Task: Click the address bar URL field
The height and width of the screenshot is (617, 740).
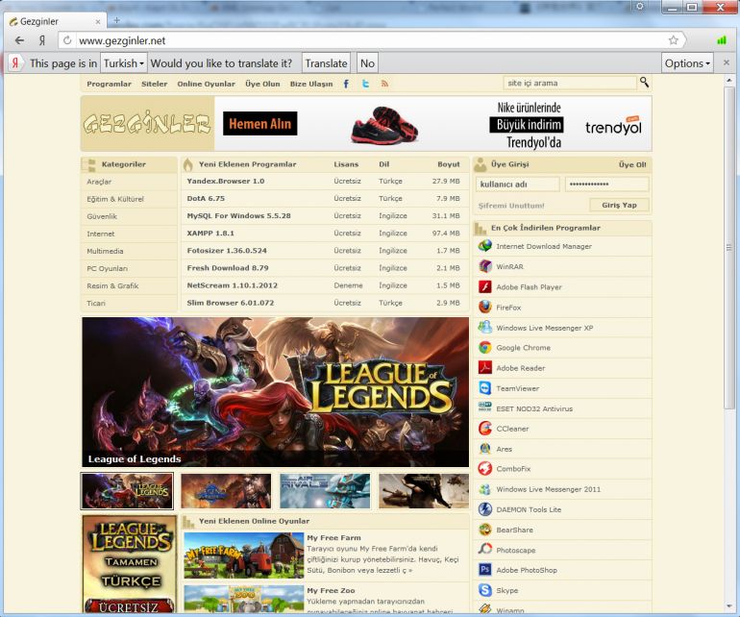Action: pos(368,40)
